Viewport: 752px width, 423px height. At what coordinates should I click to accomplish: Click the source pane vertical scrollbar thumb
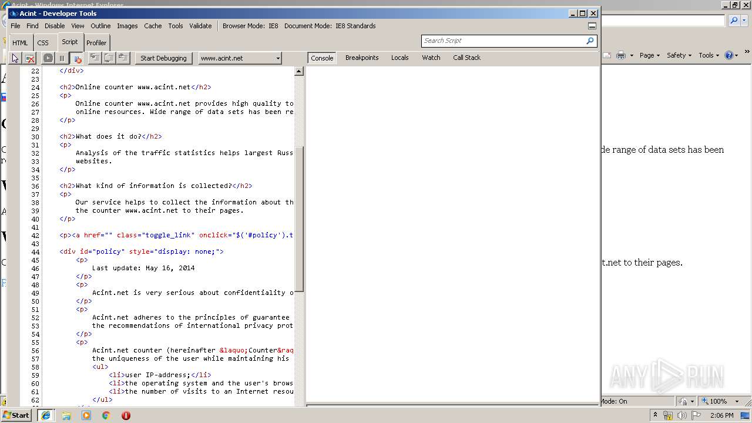(x=299, y=219)
